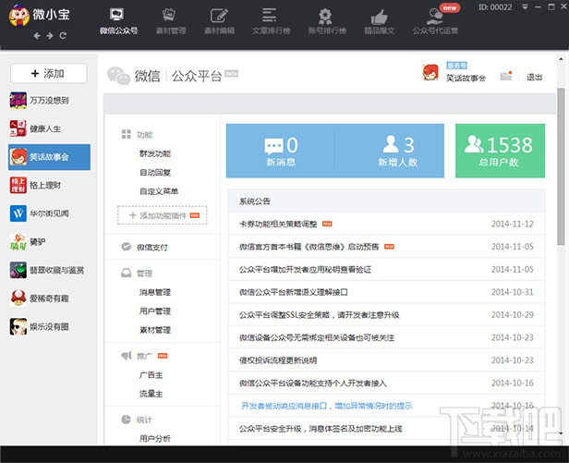This screenshot has height=463, width=569.
Task: Click the 总用户数 1538 tile
Action: (x=500, y=151)
